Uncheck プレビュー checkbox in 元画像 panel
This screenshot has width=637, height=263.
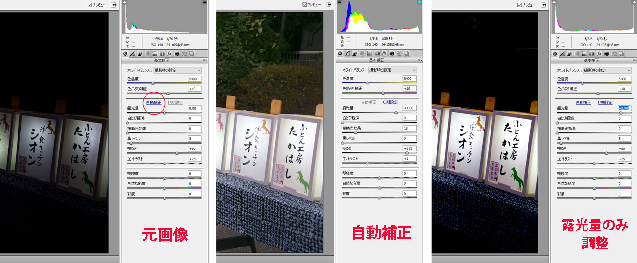click(x=90, y=5)
